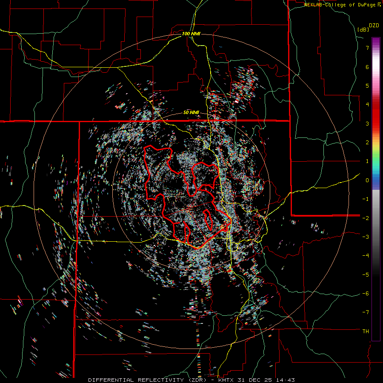Image resolution: width=383 pixels, height=383 pixels.
Task: Click the 0 value on the color scale
Action: [x=367, y=180]
